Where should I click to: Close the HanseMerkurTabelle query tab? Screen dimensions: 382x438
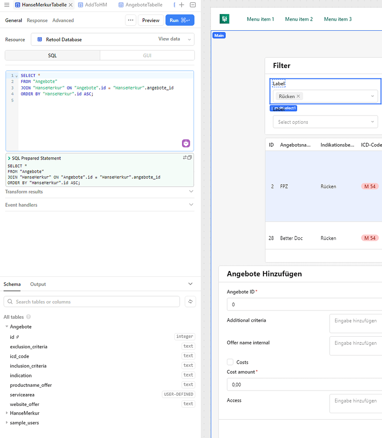pos(71,5)
